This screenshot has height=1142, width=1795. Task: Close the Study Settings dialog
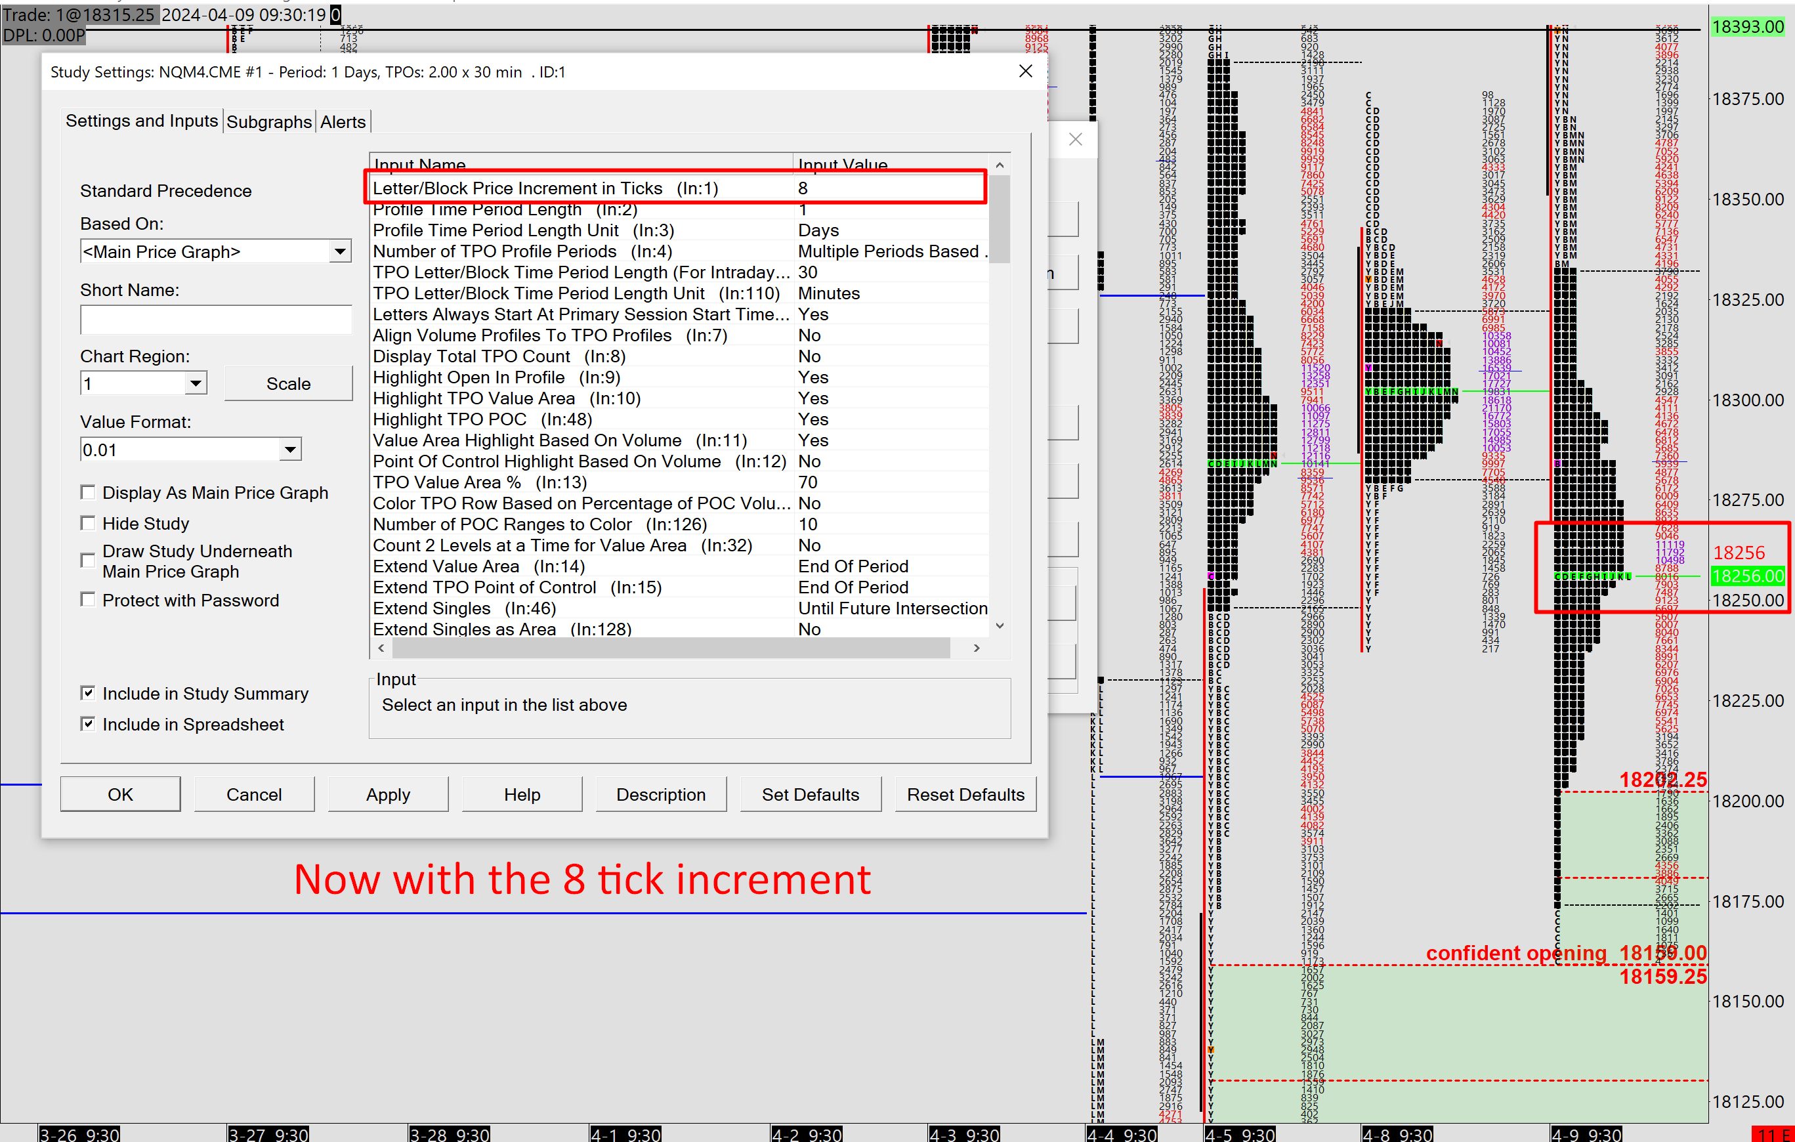[1025, 72]
